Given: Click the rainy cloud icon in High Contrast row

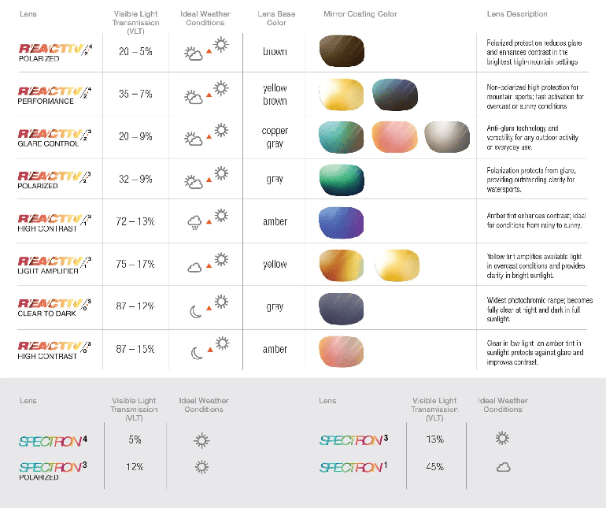Looking at the screenshot, I should pos(194,222).
